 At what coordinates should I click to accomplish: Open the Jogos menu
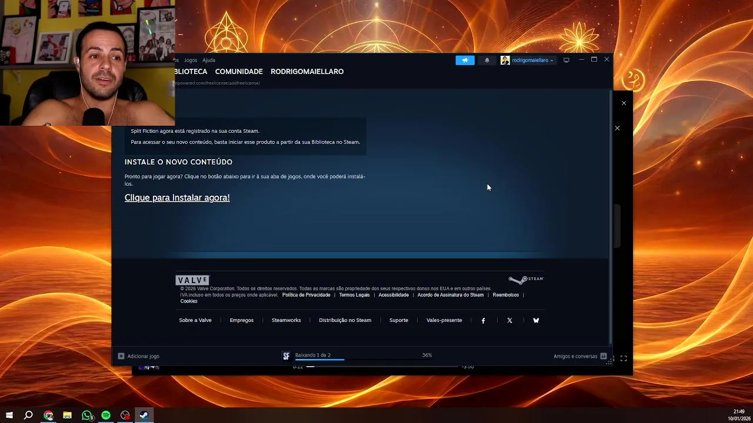pyautogui.click(x=191, y=60)
